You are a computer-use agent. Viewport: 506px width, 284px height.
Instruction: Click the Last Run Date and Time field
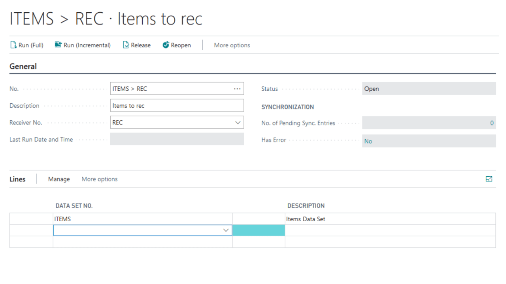pos(177,139)
